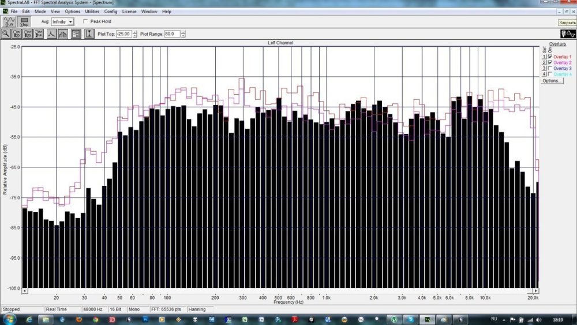Increase Plot Top with up arrow
Image resolution: width=577 pixels, height=325 pixels.
135,32
